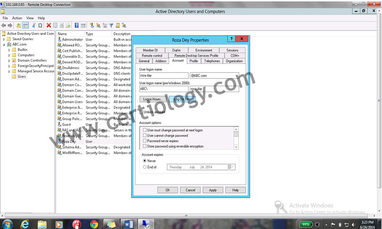Click the red X Delete toolbar icon
The height and width of the screenshot is (229, 382).
(49, 25)
